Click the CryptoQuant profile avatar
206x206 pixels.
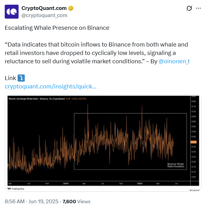[11, 11]
